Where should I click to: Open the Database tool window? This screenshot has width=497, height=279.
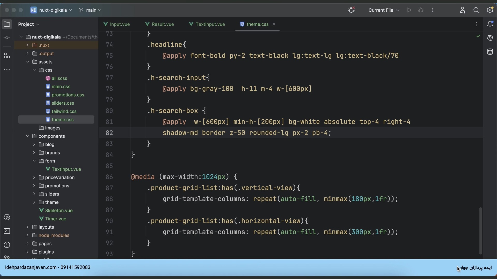[x=490, y=52]
